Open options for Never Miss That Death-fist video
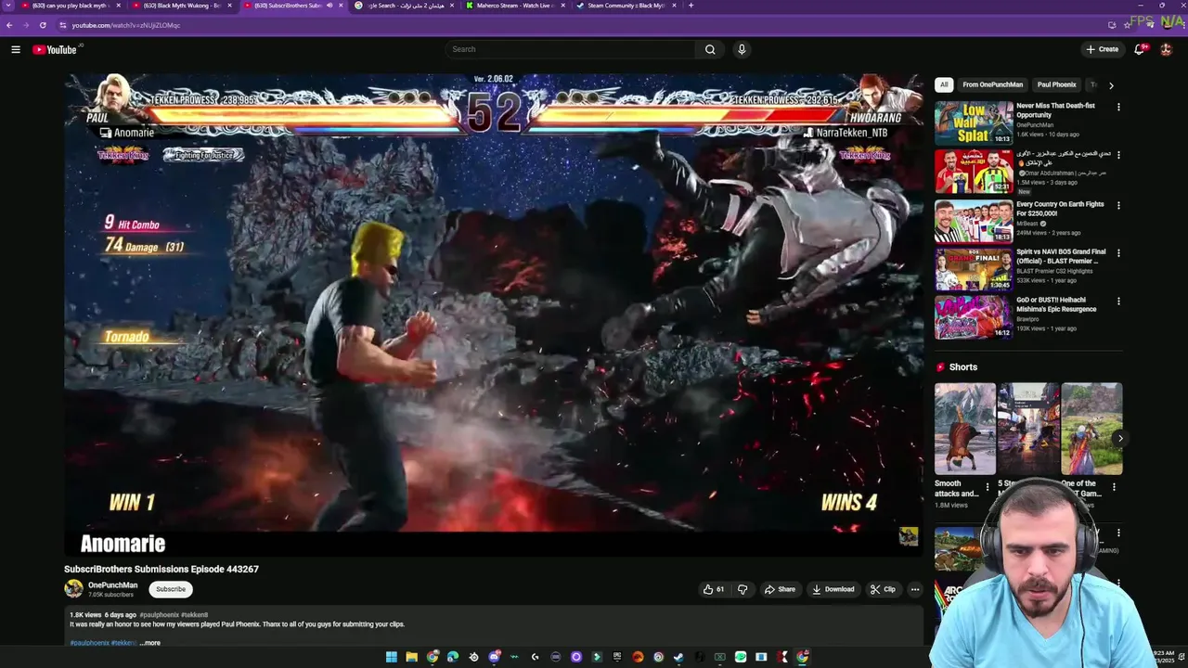The height and width of the screenshot is (668, 1188). tap(1117, 107)
